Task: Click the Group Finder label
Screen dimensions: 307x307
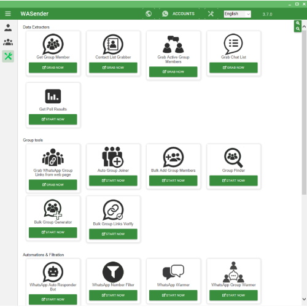Action: click(x=233, y=170)
